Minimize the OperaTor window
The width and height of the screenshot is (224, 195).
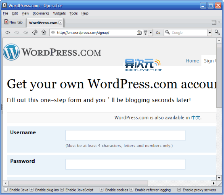pyautogui.click(x=203, y=6)
